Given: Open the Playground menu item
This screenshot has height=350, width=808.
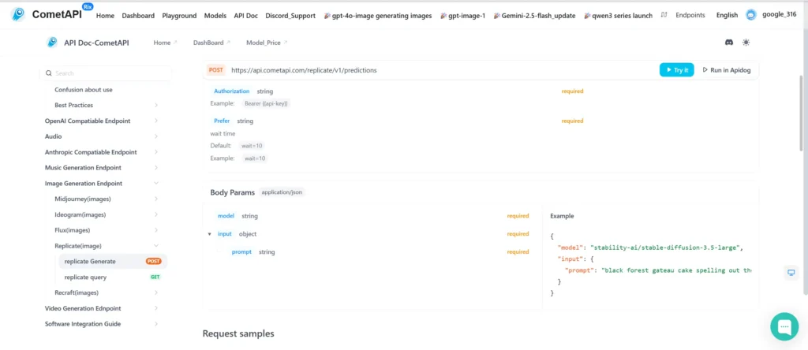Looking at the screenshot, I should (180, 15).
